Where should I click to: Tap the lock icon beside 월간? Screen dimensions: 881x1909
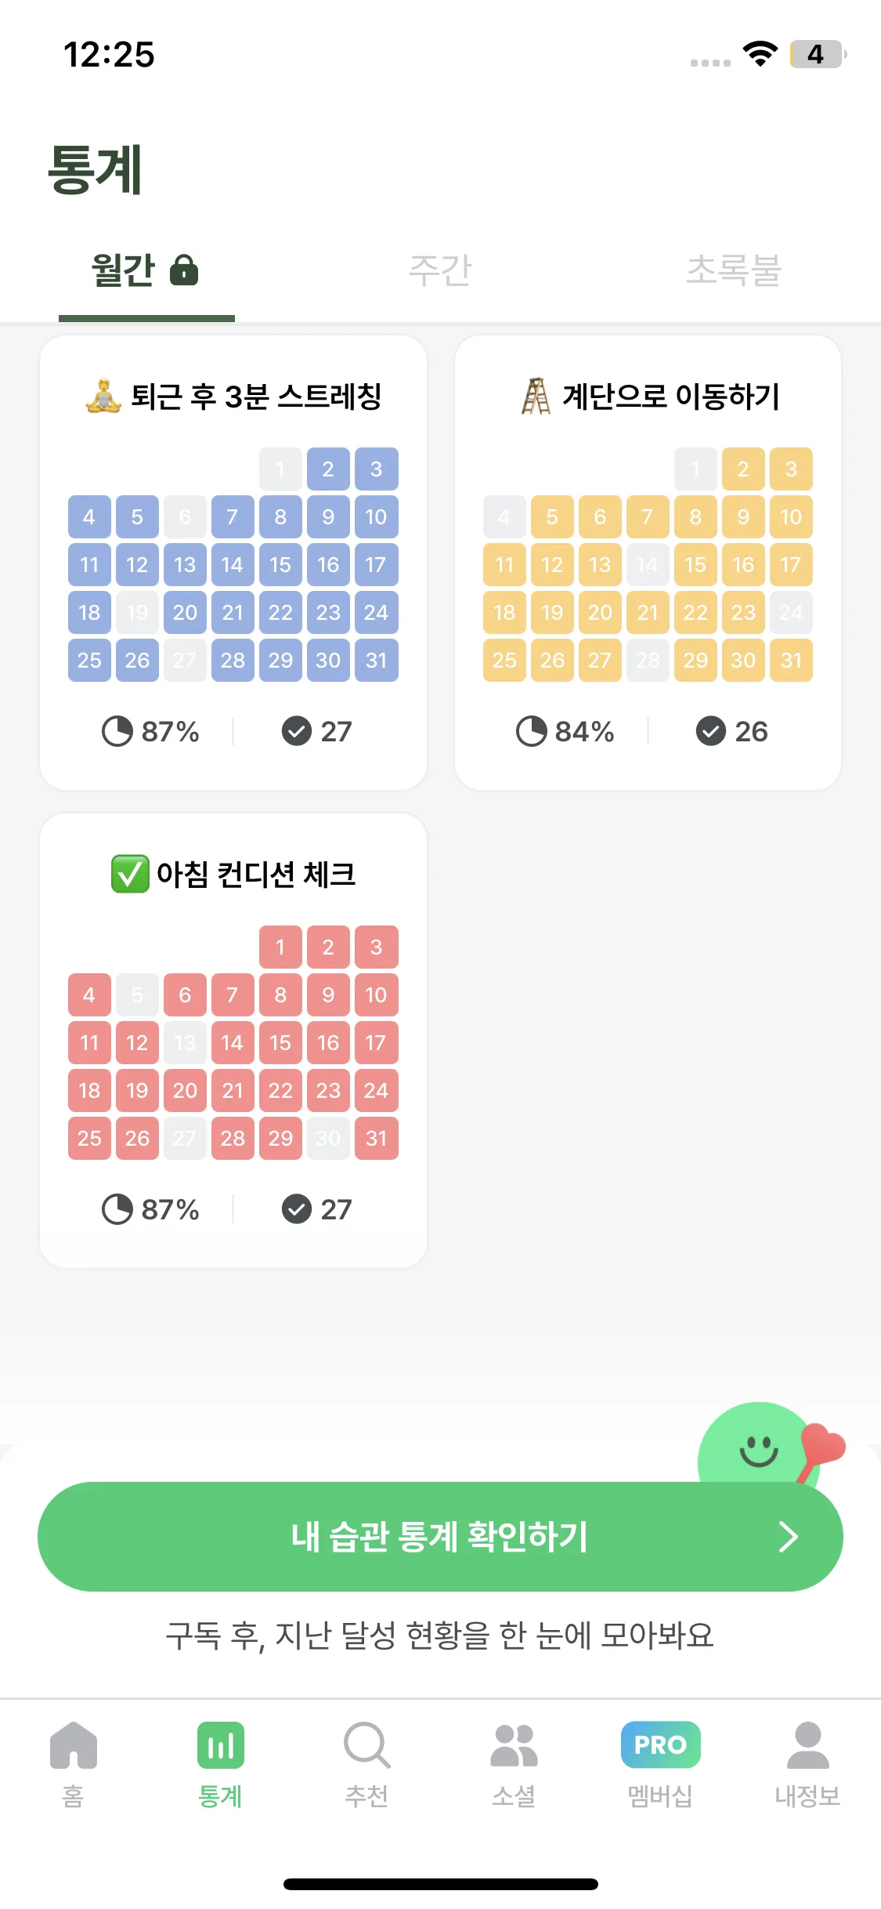pyautogui.click(x=184, y=270)
